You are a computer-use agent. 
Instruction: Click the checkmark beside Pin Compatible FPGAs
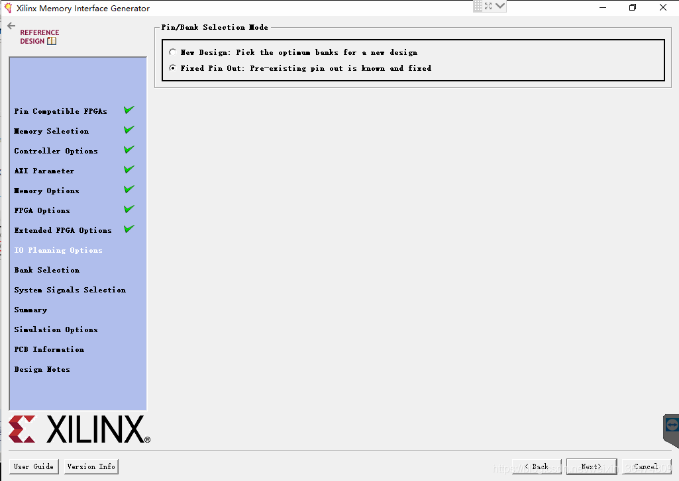pos(129,110)
